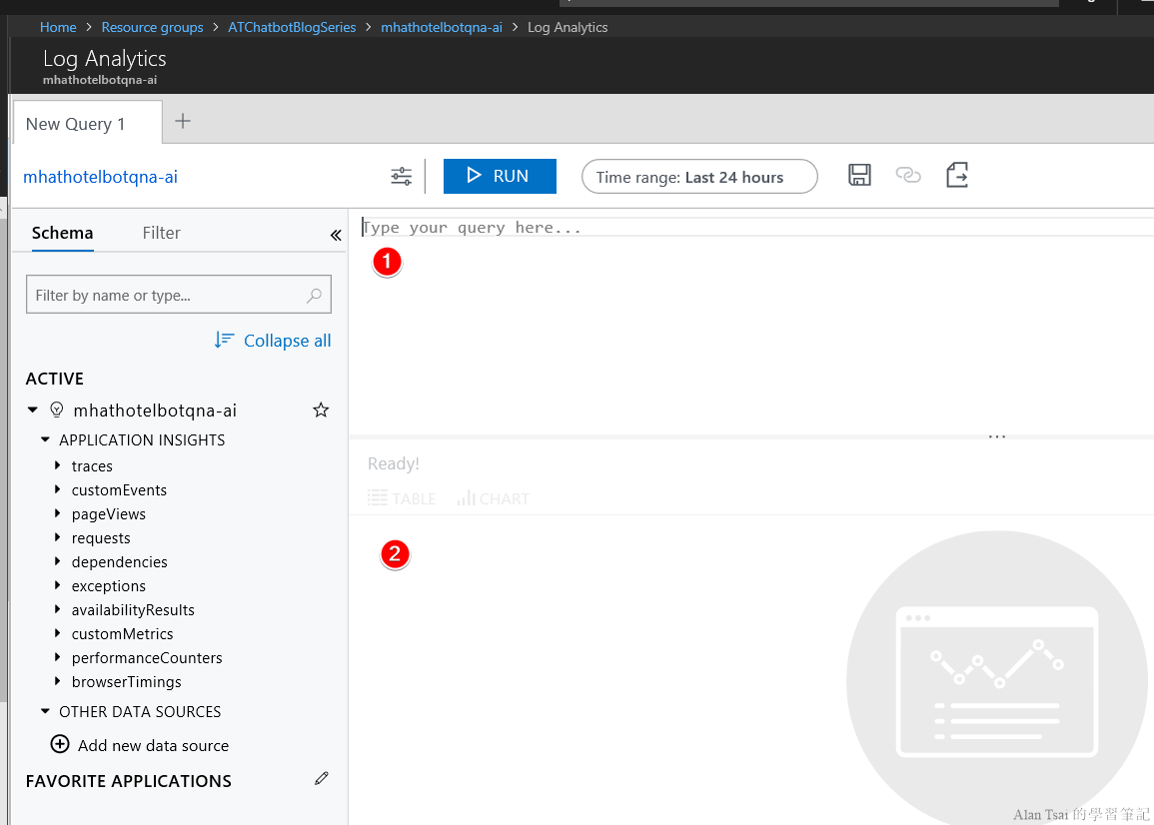Screen dimensions: 1154x825
Task: Click the three-dot pane splitter handle
Action: click(997, 436)
